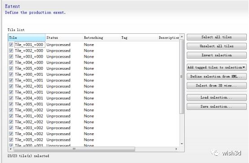249x163 pixels.
Task: Click Unprocessed status of Tile_+004_+001
Action: [58, 98]
